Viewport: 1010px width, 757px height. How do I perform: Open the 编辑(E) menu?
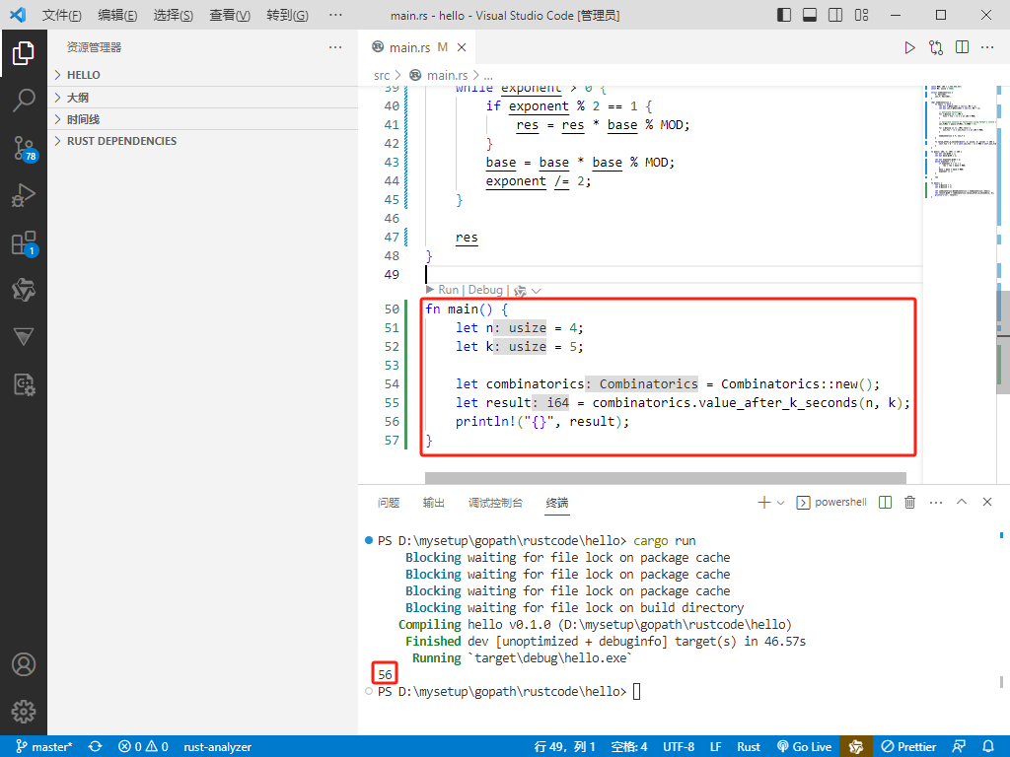tap(117, 15)
